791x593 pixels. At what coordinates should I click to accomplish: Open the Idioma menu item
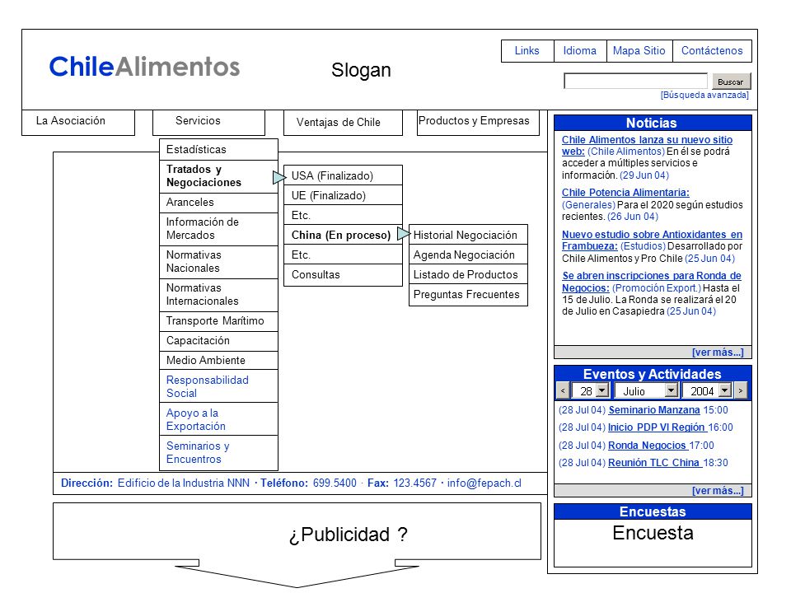tap(579, 51)
